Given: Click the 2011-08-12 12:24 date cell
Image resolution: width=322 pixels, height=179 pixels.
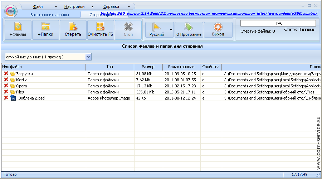Looking at the screenshot, I should point(180,98).
